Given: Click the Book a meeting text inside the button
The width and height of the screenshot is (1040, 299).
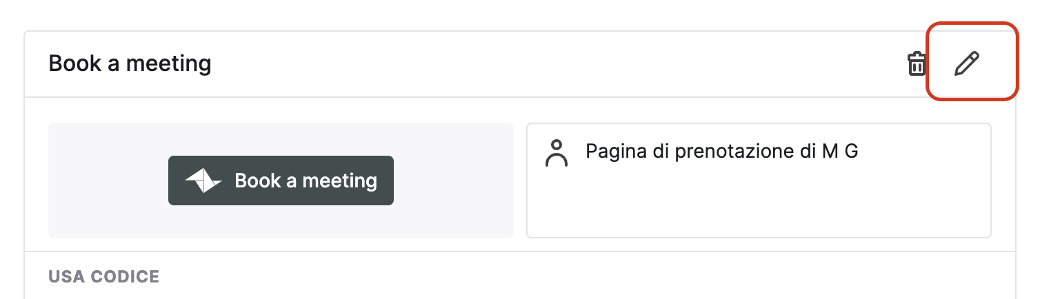Looking at the screenshot, I should [x=306, y=181].
